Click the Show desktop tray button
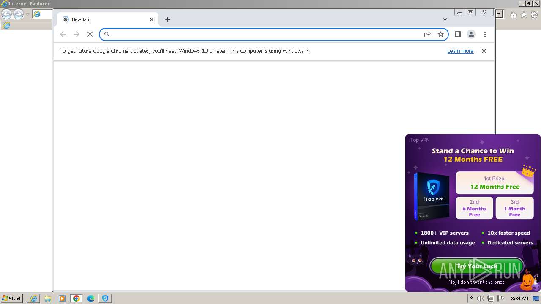Image resolution: width=541 pixels, height=304 pixels. [x=536, y=299]
